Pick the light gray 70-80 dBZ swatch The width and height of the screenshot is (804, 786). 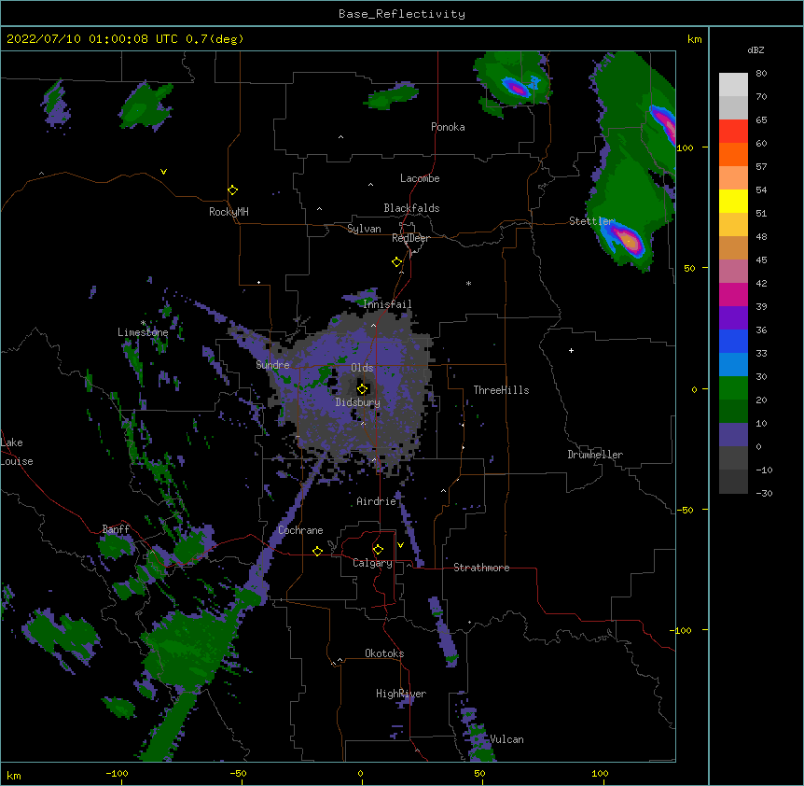[x=733, y=85]
